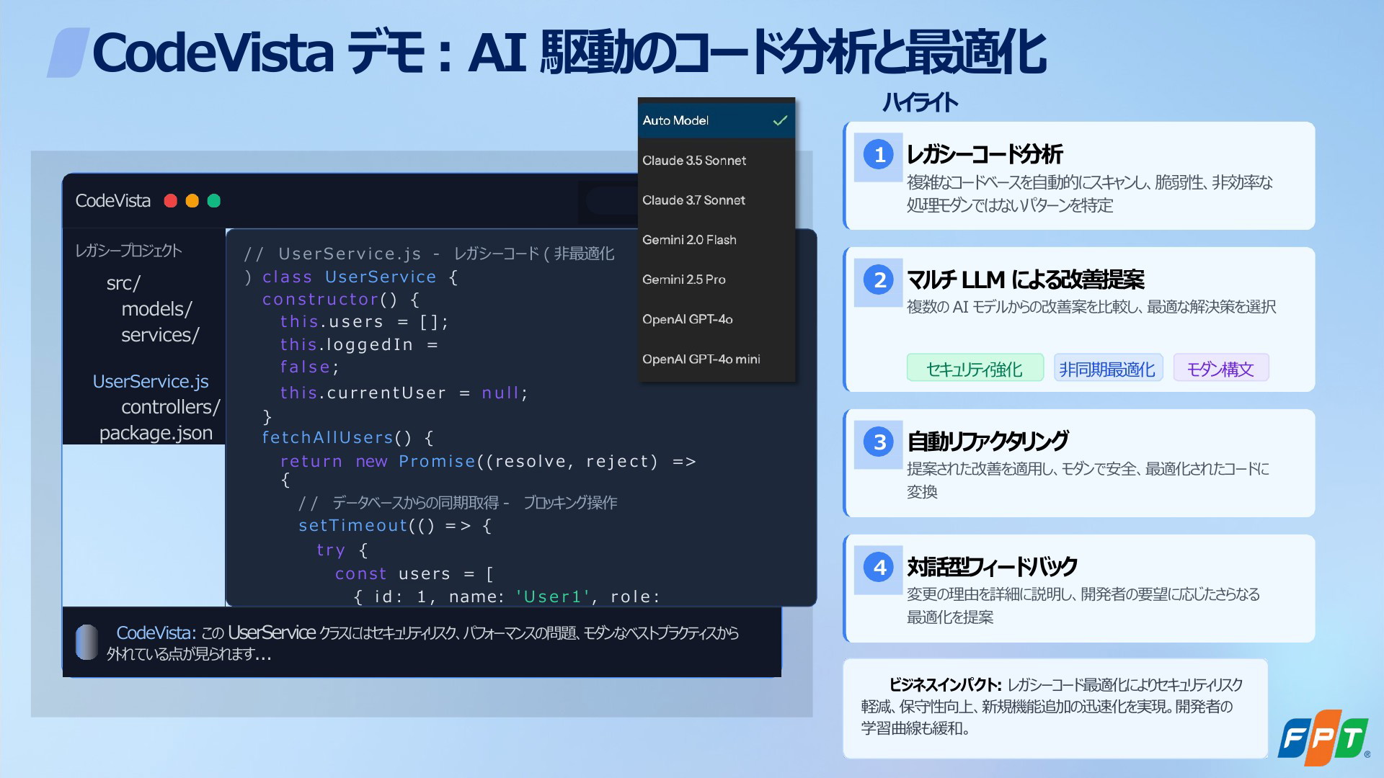Screen dimensions: 1384x778
Task: Click the this.currentUser = null; line
Action: (404, 393)
